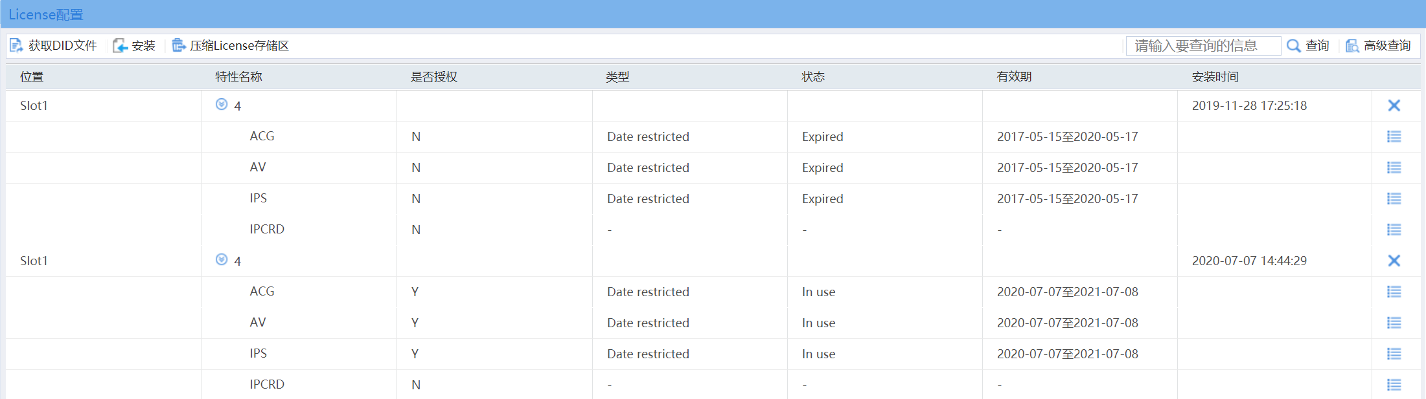Open details icon for last IPCRD row

click(1394, 385)
